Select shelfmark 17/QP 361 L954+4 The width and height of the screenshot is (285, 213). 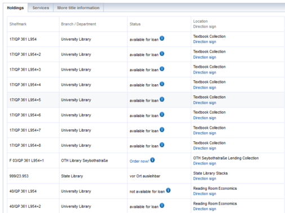(25, 85)
